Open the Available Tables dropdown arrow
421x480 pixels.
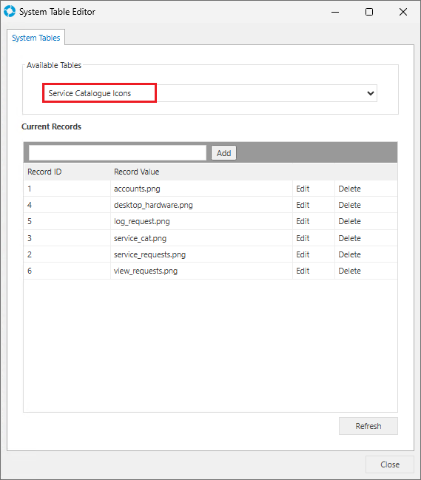coord(371,93)
